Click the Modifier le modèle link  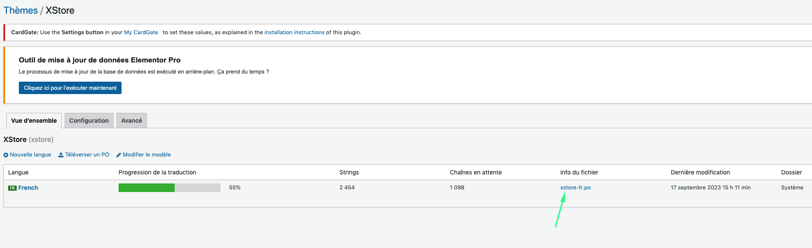(147, 155)
